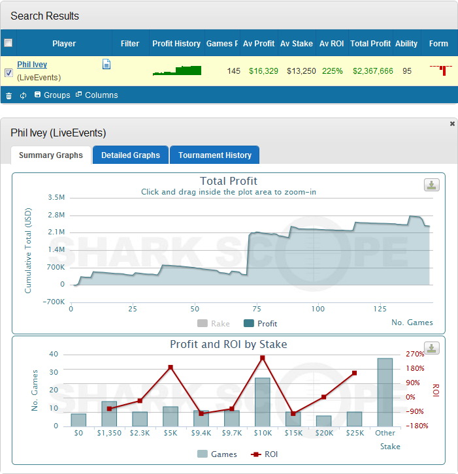Toggle the select-all checkbox in header

point(8,43)
